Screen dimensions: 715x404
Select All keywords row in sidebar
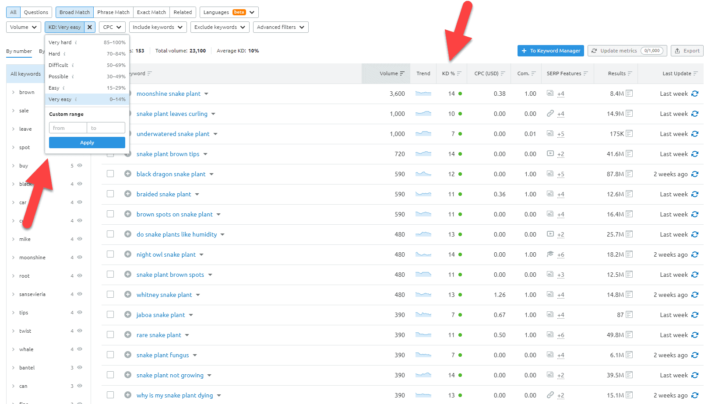pos(25,74)
